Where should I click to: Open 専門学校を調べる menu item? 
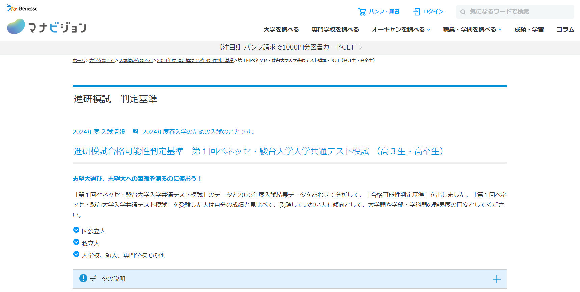[x=335, y=30]
